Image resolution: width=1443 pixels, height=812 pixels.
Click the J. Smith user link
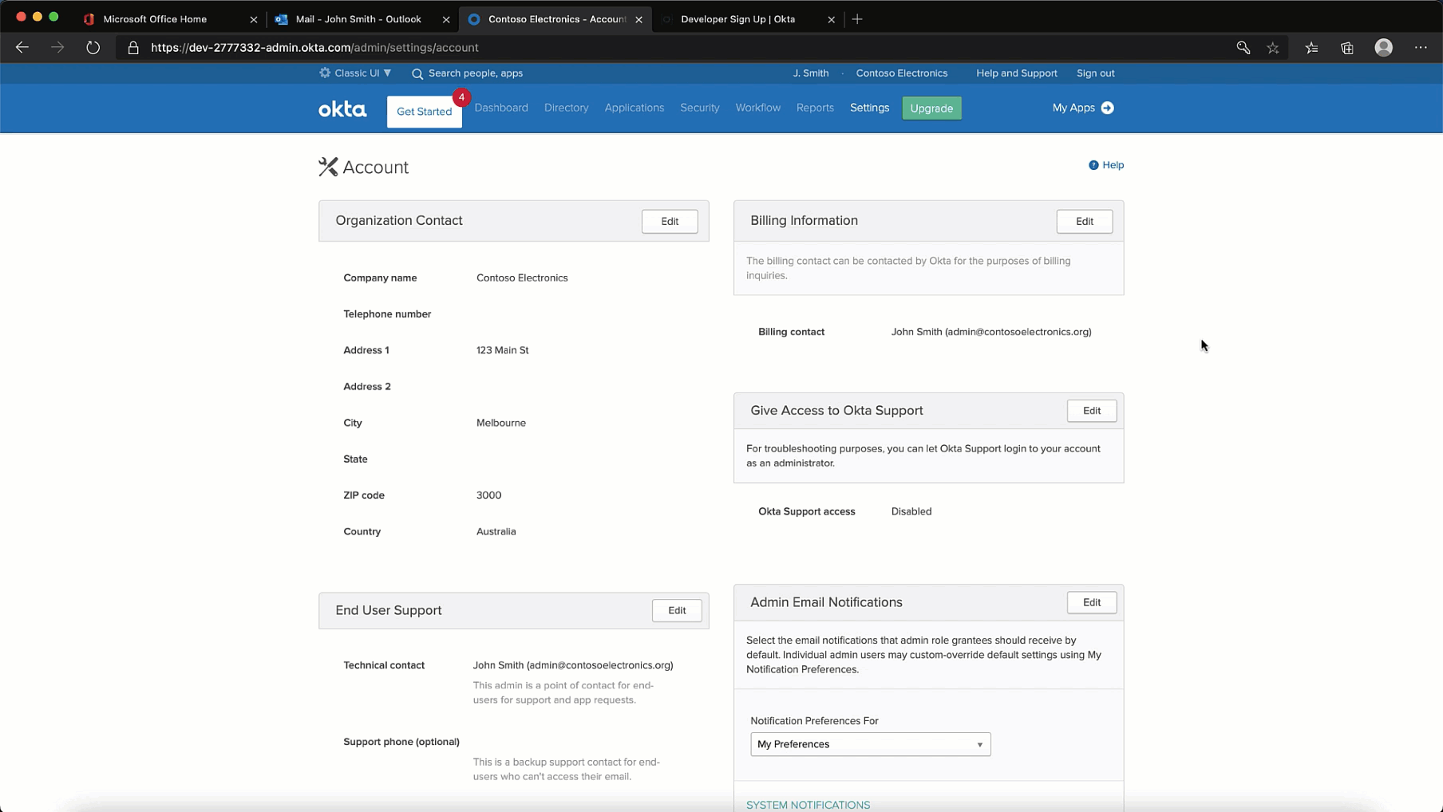click(x=811, y=73)
